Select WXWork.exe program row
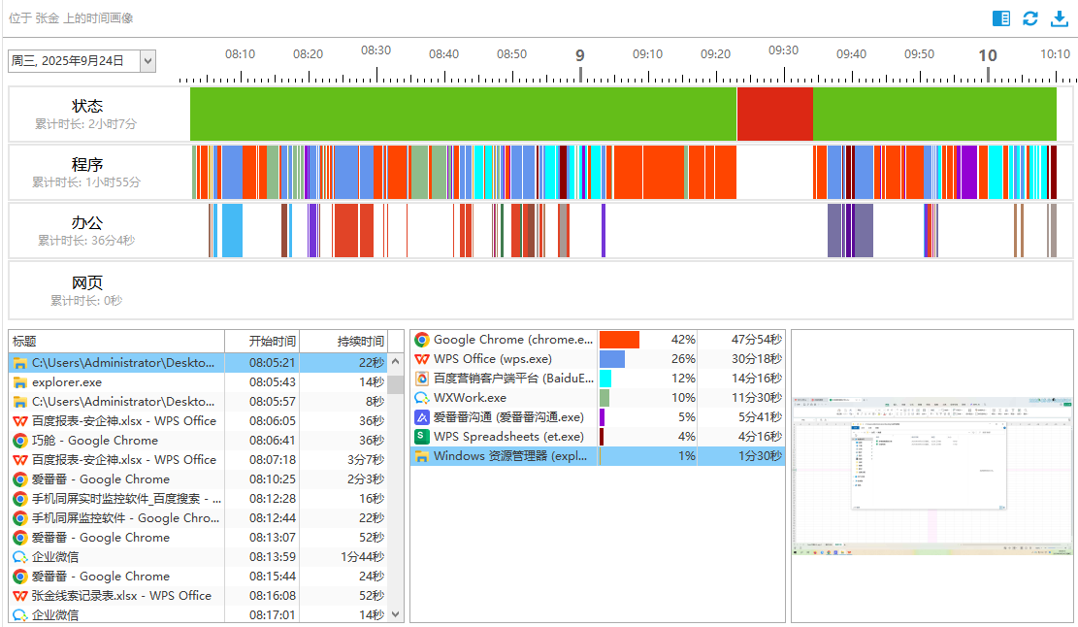 [x=598, y=397]
